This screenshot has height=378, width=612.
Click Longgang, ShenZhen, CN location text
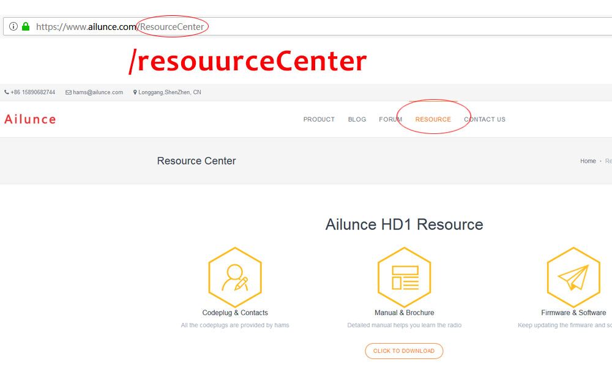point(170,92)
